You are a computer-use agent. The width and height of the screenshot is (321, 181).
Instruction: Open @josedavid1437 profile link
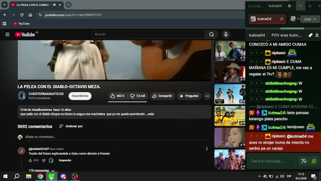(39, 149)
